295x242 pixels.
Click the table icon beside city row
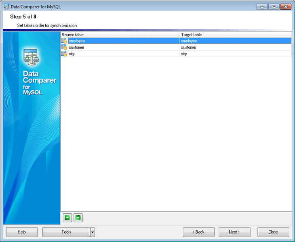click(64, 54)
